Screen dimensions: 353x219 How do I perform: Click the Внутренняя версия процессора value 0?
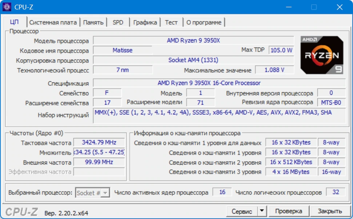[x=332, y=93]
